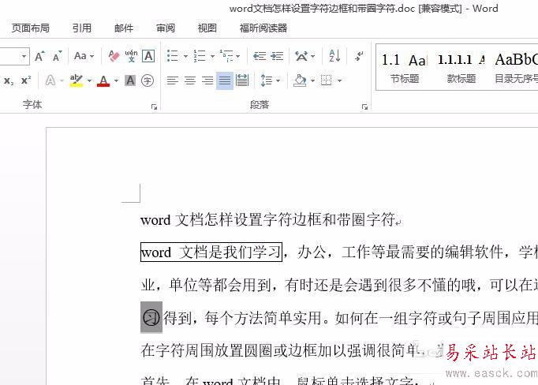Align text right
Viewport: 538px width, 385px height.
(x=207, y=80)
